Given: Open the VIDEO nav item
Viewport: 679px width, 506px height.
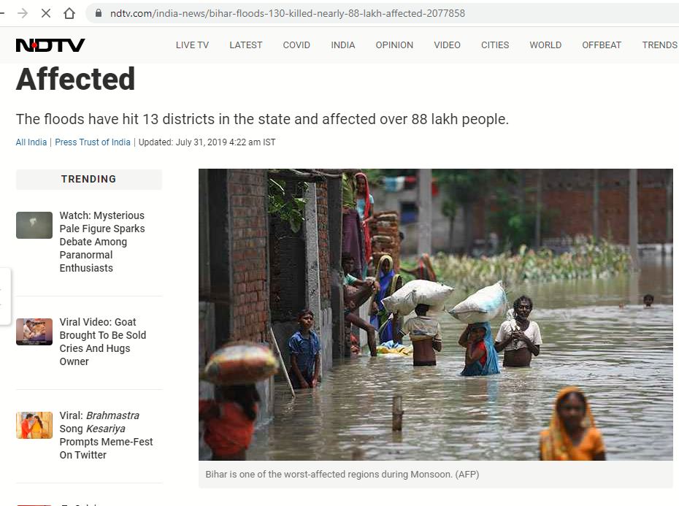Looking at the screenshot, I should [448, 45].
